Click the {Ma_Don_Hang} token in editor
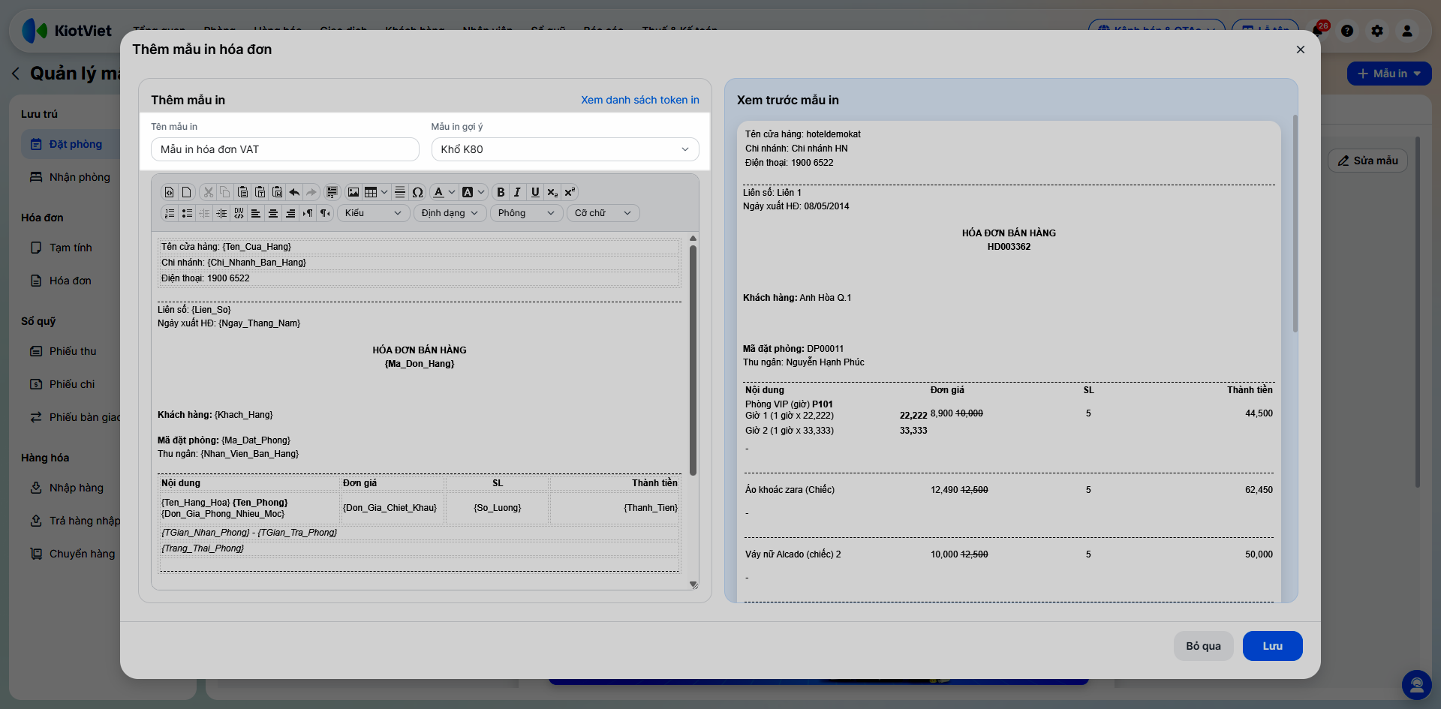 pyautogui.click(x=420, y=364)
